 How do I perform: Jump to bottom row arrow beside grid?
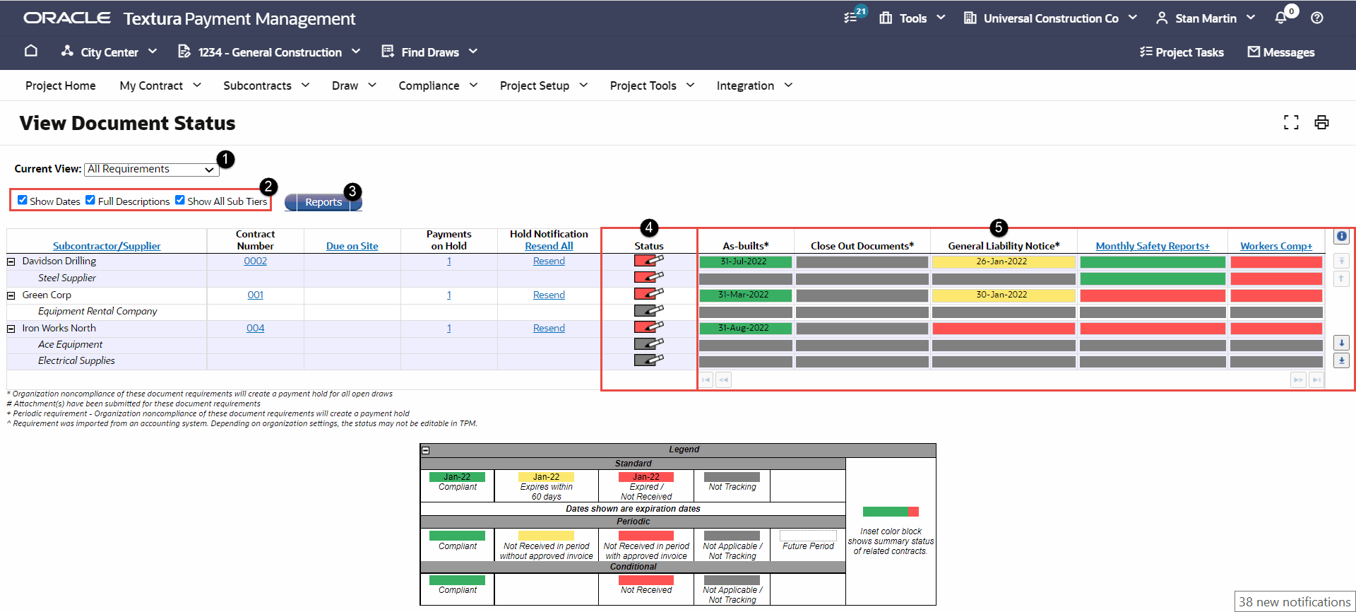click(1341, 360)
